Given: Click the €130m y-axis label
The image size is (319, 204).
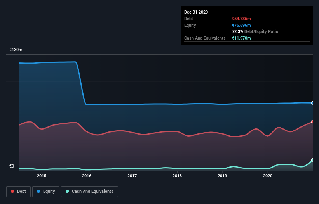Looking at the screenshot, I should 16,50.
